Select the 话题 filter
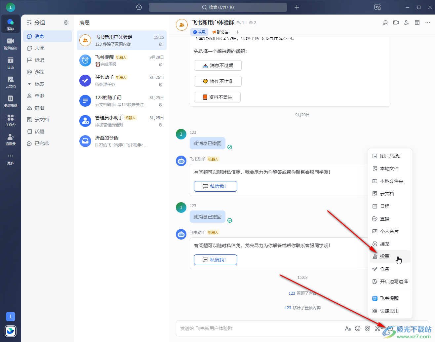Viewport: 435px width, 342px height. [x=48, y=132]
